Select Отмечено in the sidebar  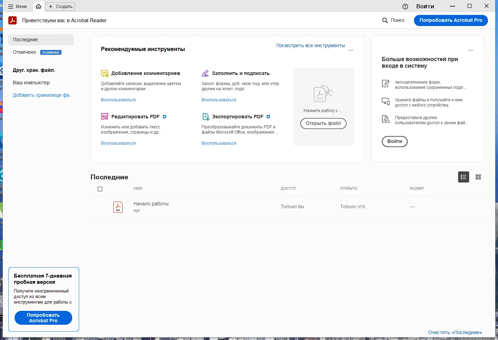(x=24, y=52)
